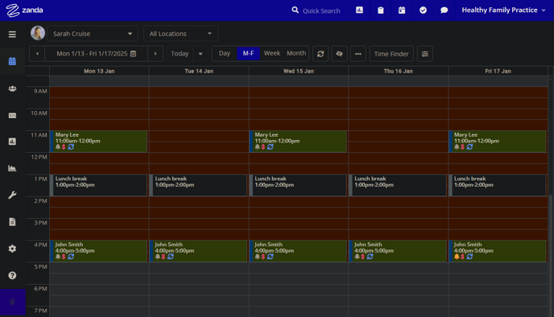Screen dimensions: 554x317
Task: Go to next week arrow
Action: pyautogui.click(x=155, y=54)
